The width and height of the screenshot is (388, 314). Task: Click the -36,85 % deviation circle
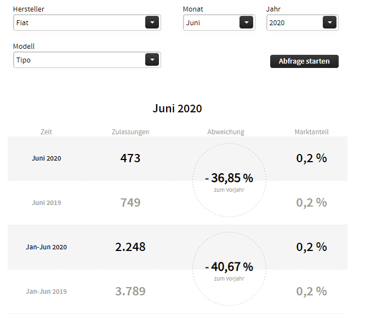229,180
